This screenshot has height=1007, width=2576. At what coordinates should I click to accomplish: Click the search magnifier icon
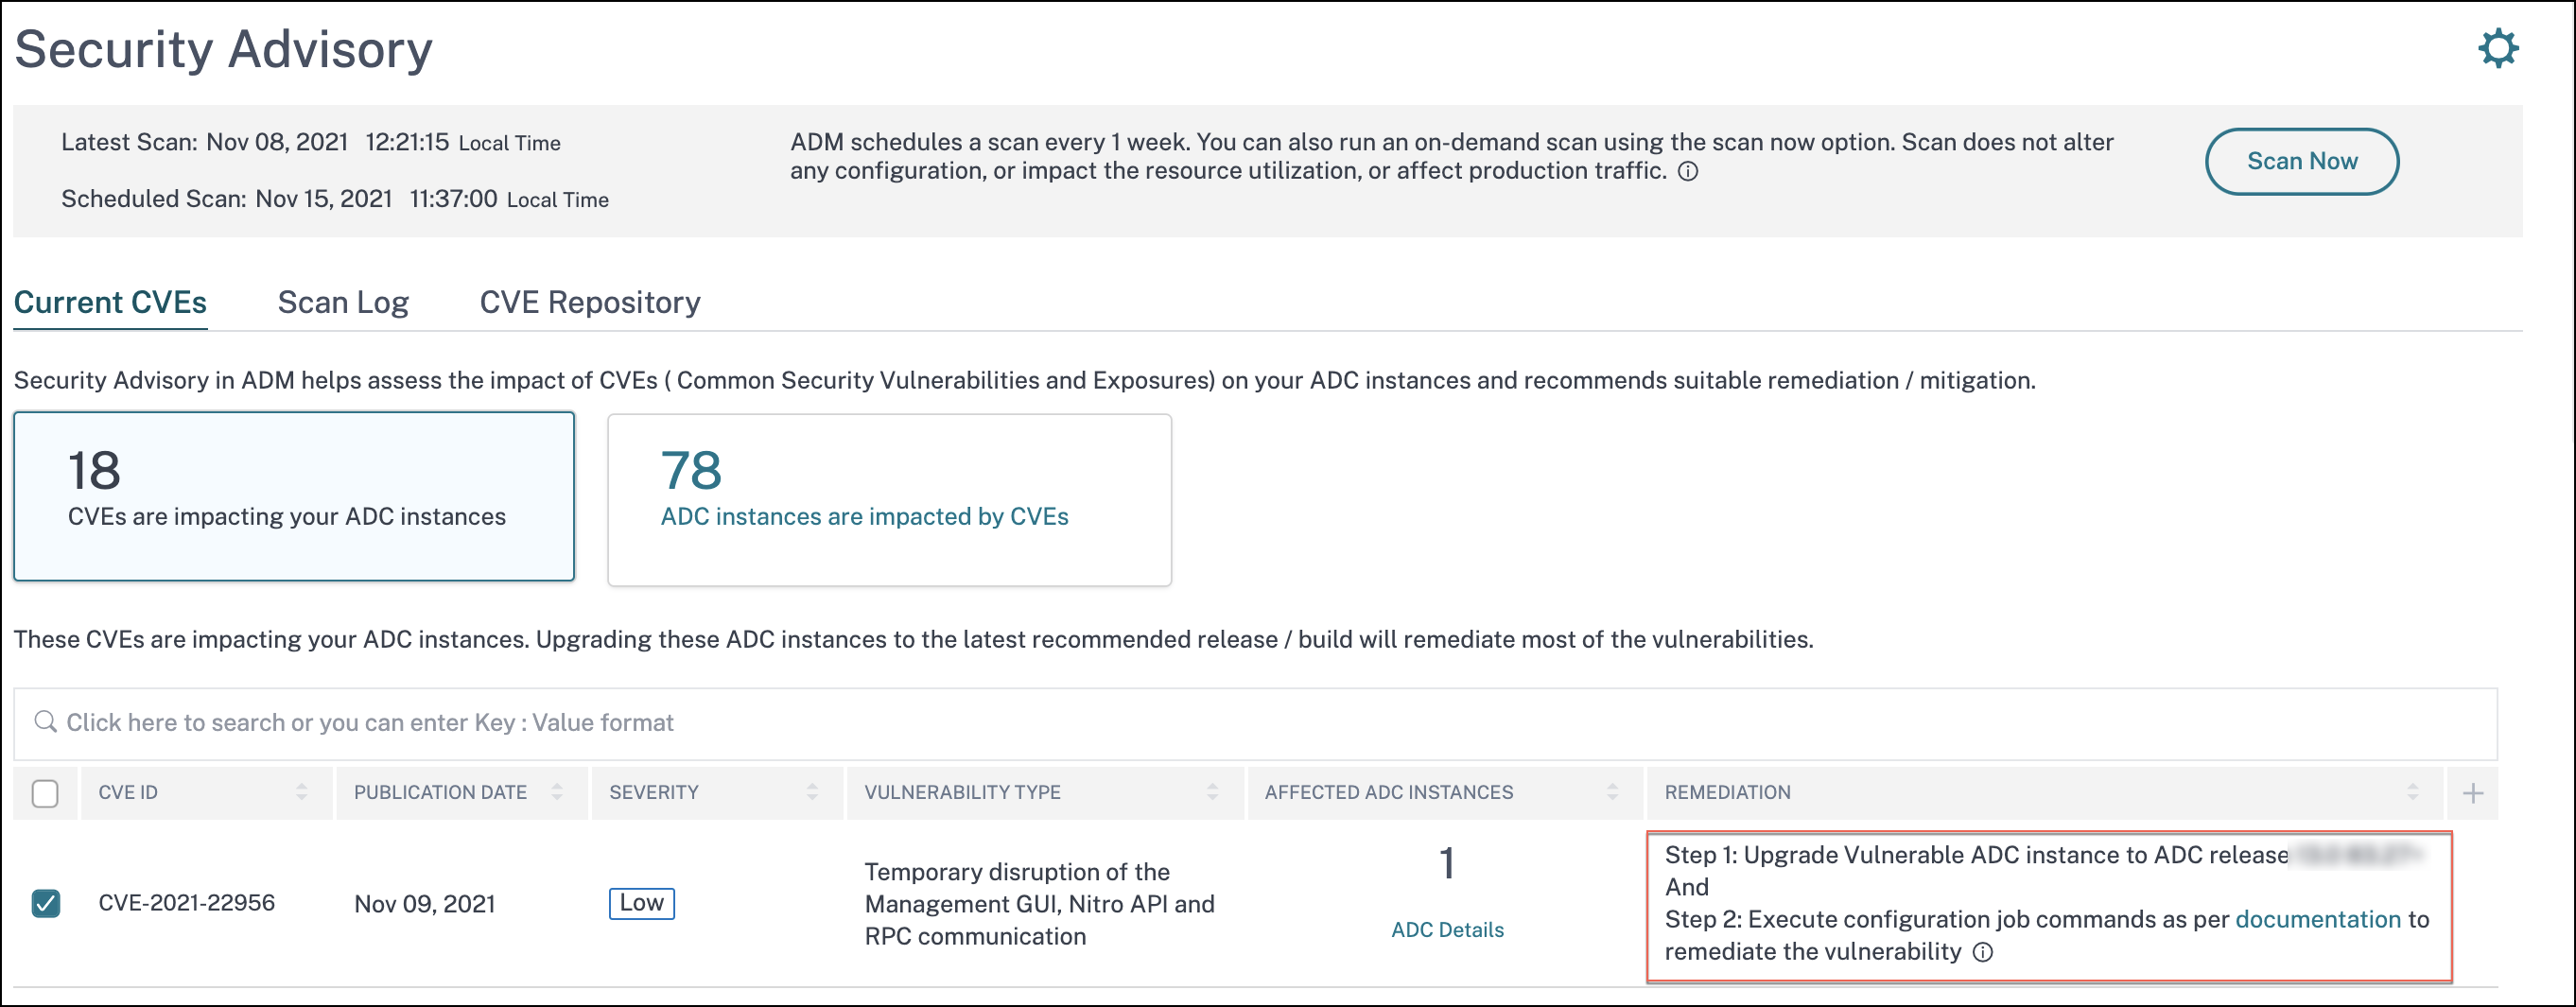[45, 721]
